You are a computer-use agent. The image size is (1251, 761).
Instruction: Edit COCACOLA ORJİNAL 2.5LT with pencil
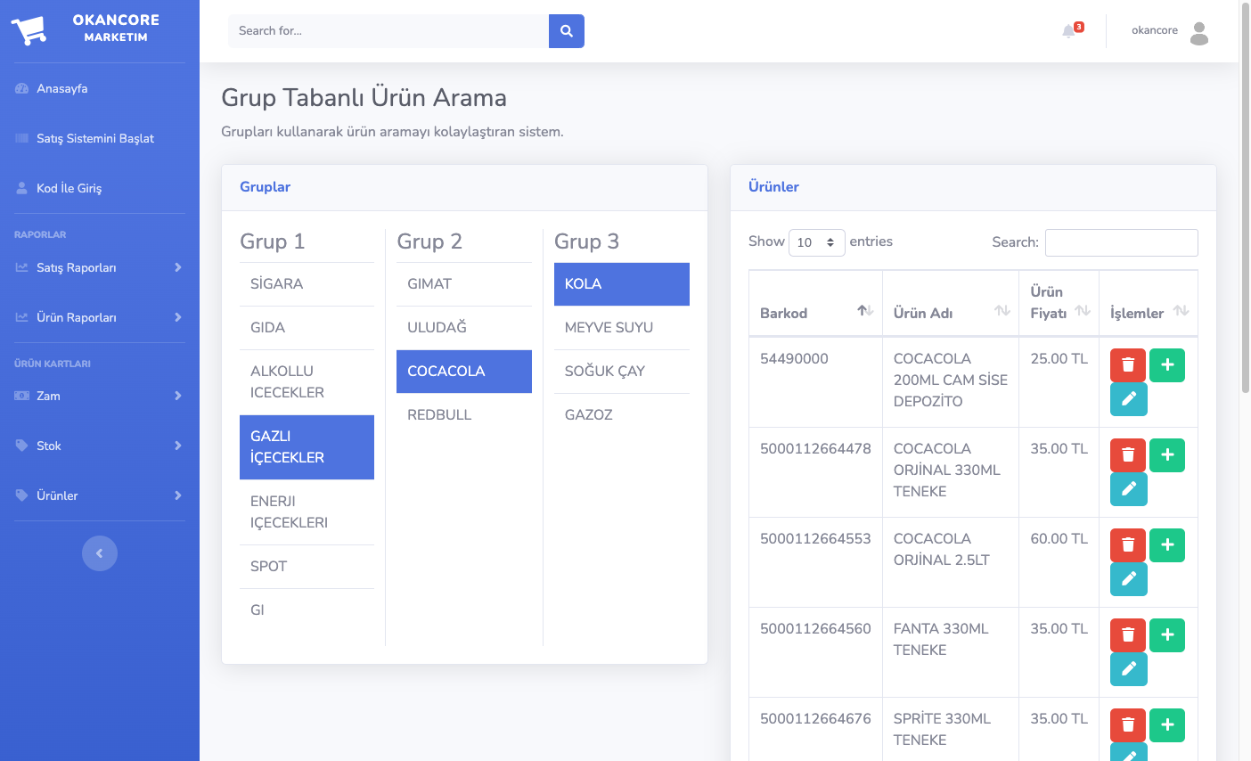click(1129, 579)
